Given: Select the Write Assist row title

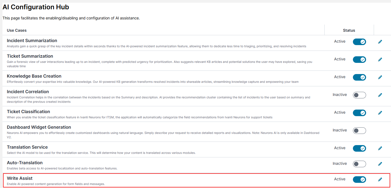Looking at the screenshot, I should coord(20,178).
